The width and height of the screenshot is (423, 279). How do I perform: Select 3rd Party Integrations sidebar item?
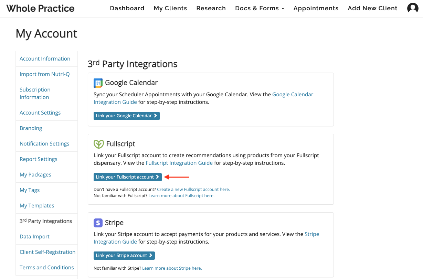[46, 221]
